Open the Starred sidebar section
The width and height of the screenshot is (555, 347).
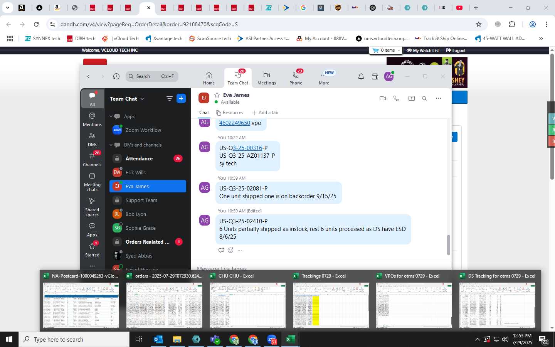coord(92,249)
